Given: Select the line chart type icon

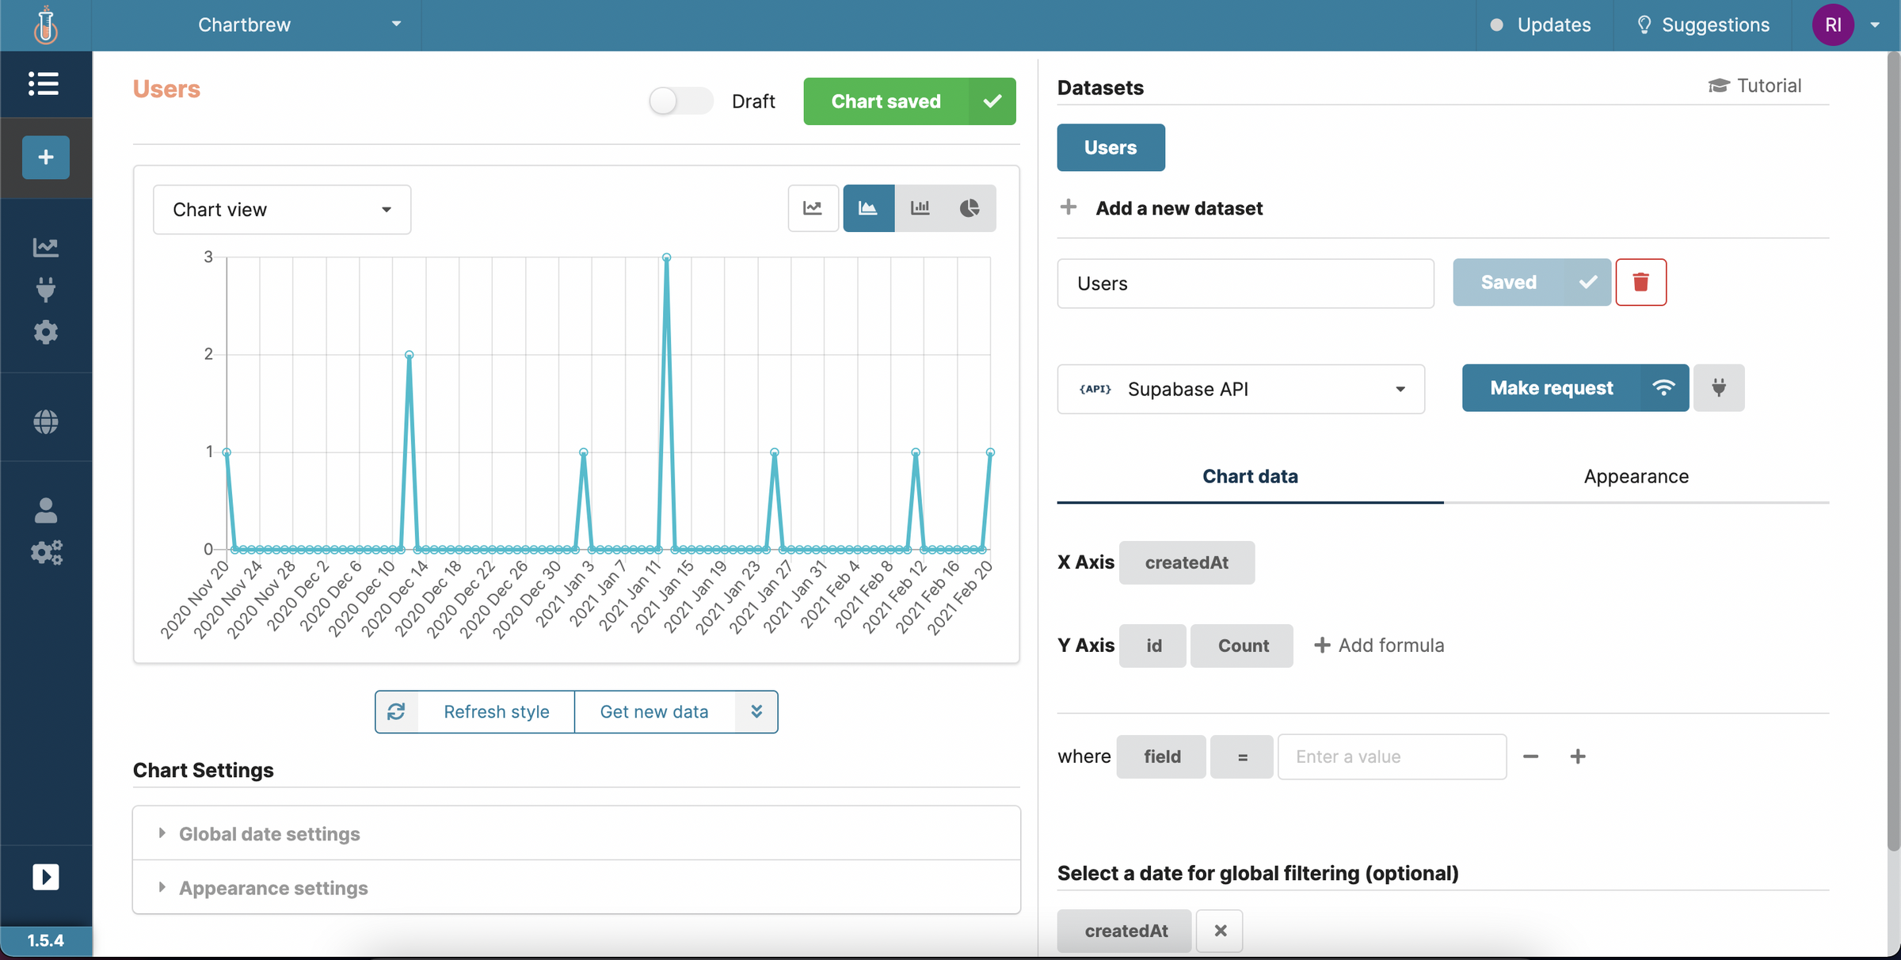Looking at the screenshot, I should click(x=813, y=208).
